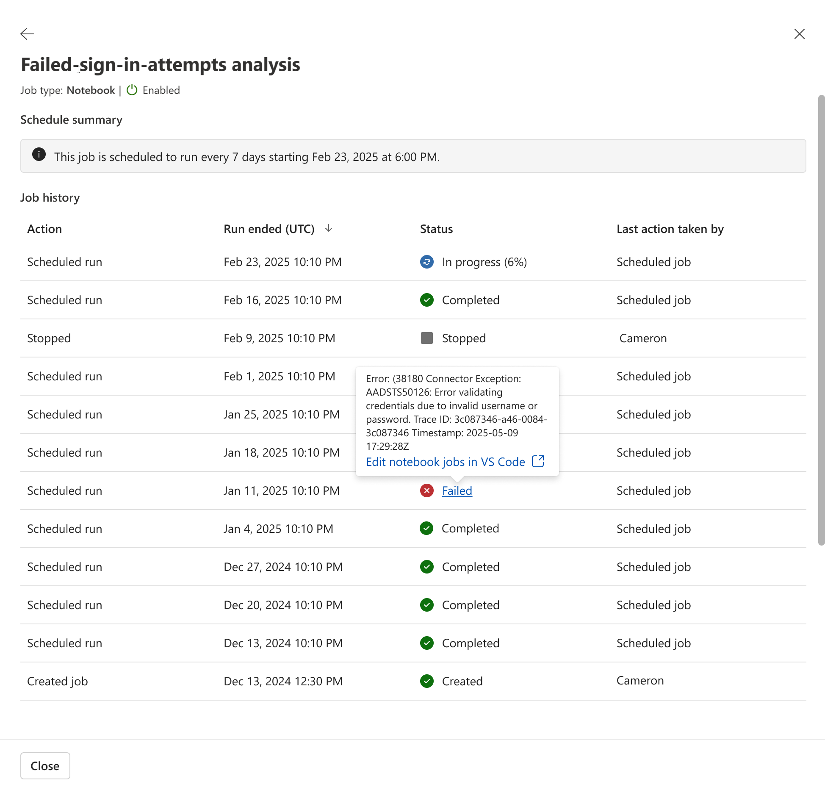Click the green Created checkmark icon
The width and height of the screenshot is (825, 798).
pos(426,681)
